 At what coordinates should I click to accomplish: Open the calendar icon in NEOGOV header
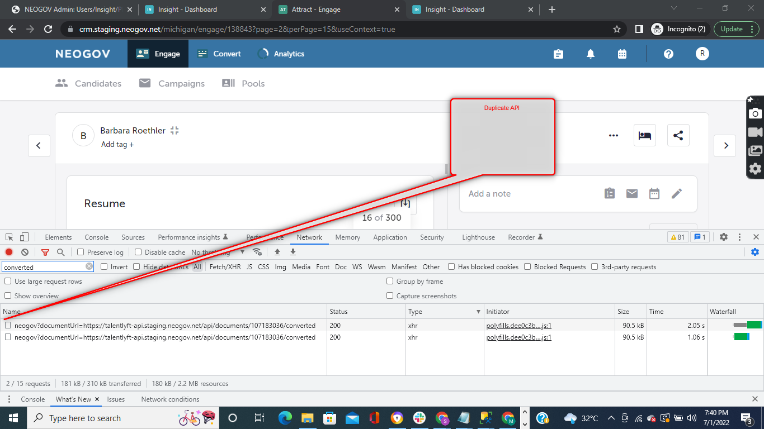pyautogui.click(x=622, y=54)
